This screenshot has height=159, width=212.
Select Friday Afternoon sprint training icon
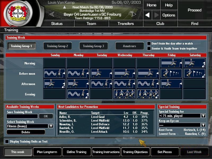pos(171,84)
